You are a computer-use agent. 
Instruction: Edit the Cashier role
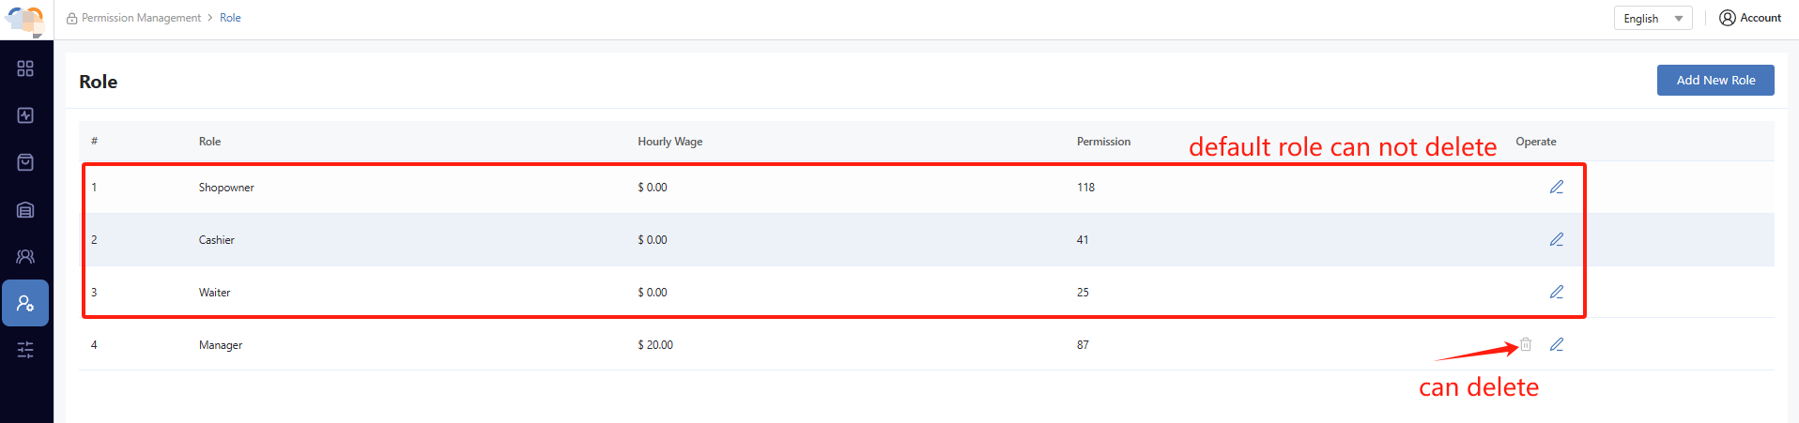pos(1556,239)
